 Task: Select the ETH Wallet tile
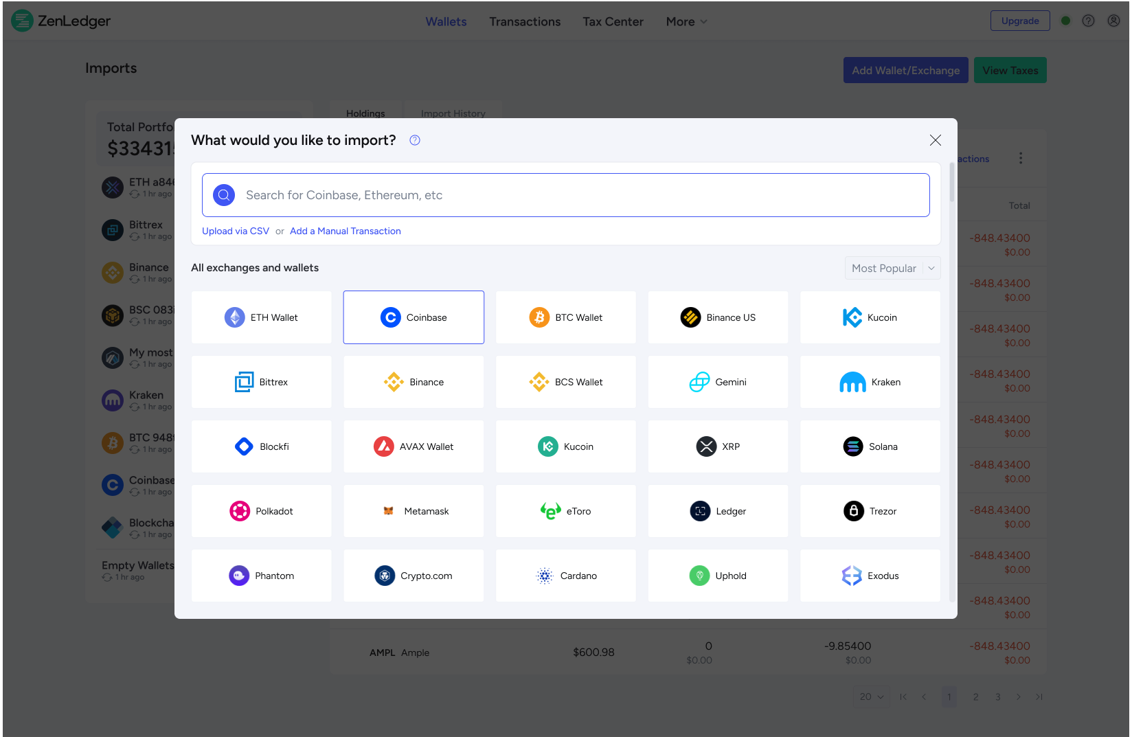(262, 317)
